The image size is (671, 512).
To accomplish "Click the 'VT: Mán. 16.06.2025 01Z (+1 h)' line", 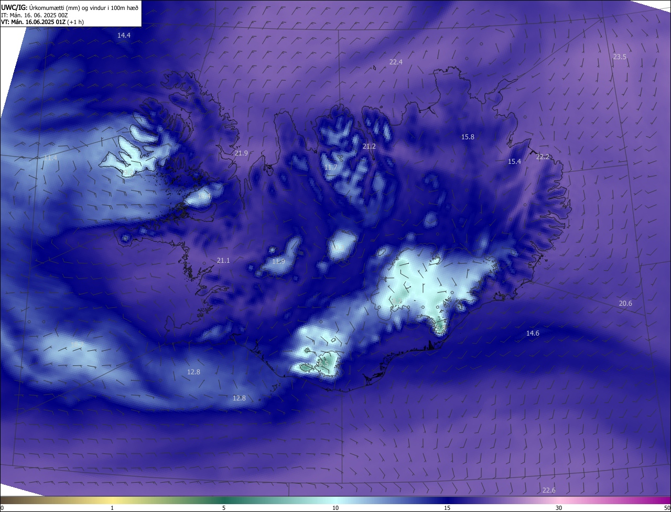I will click(x=42, y=22).
